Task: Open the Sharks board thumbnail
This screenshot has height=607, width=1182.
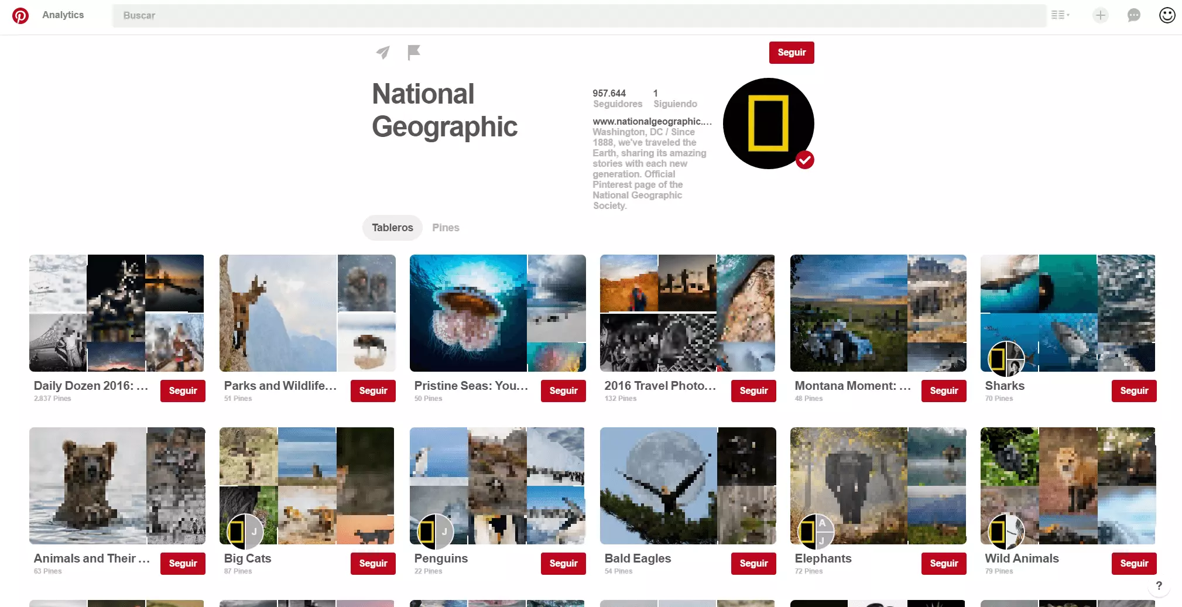Action: 1068,313
